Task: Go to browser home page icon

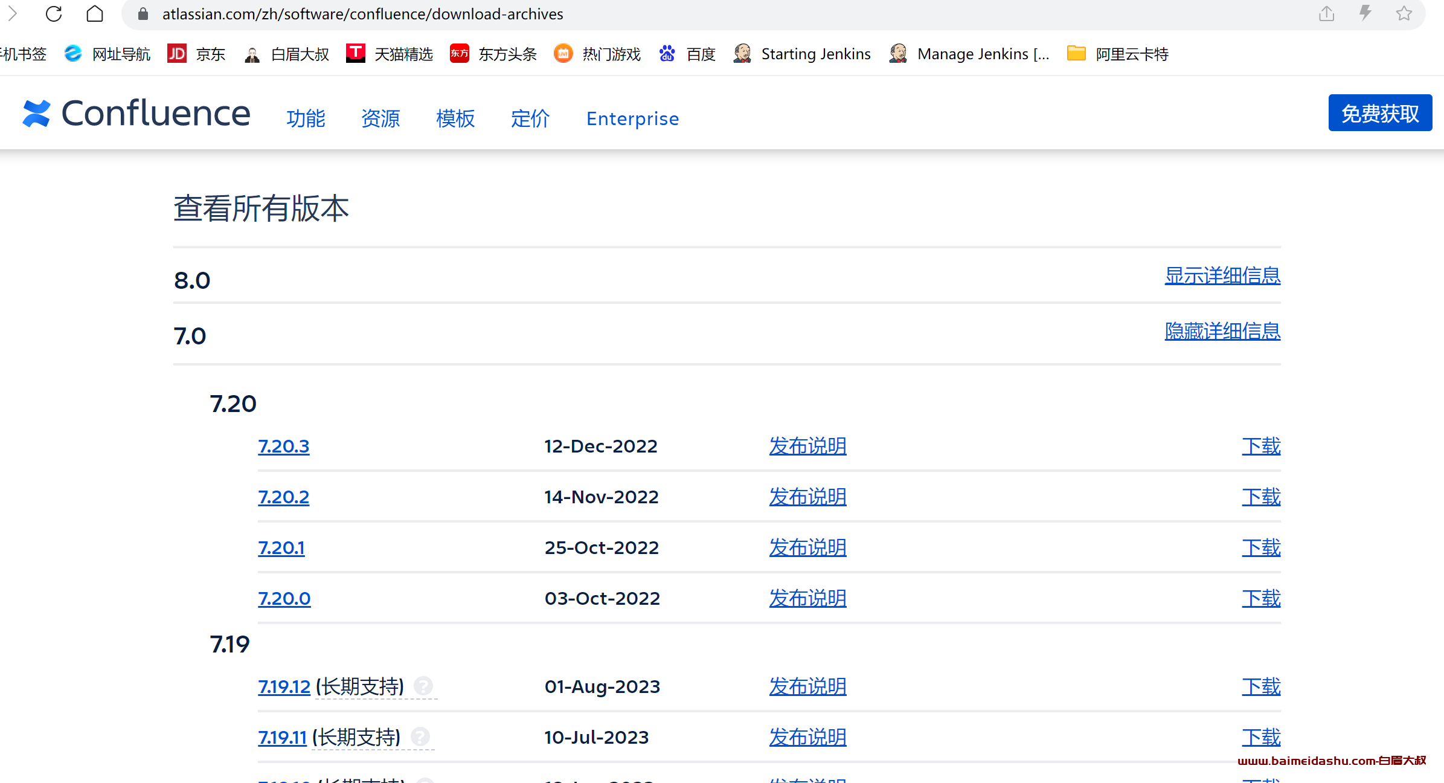Action: click(95, 13)
